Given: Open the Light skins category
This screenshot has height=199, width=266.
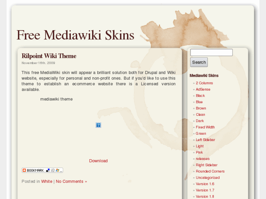Looking at the screenshot, I should coord(200,146).
